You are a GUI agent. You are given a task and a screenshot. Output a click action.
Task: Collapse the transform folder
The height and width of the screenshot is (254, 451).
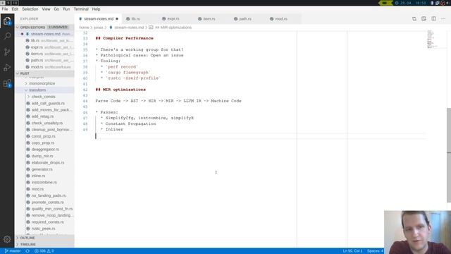point(37,90)
